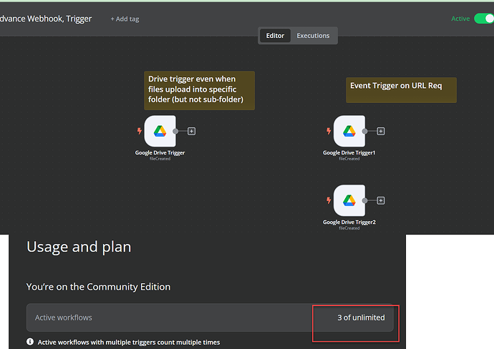Select the Google Drive Trigger2 node icon
Image resolution: width=494 pixels, height=349 pixels.
point(349,200)
